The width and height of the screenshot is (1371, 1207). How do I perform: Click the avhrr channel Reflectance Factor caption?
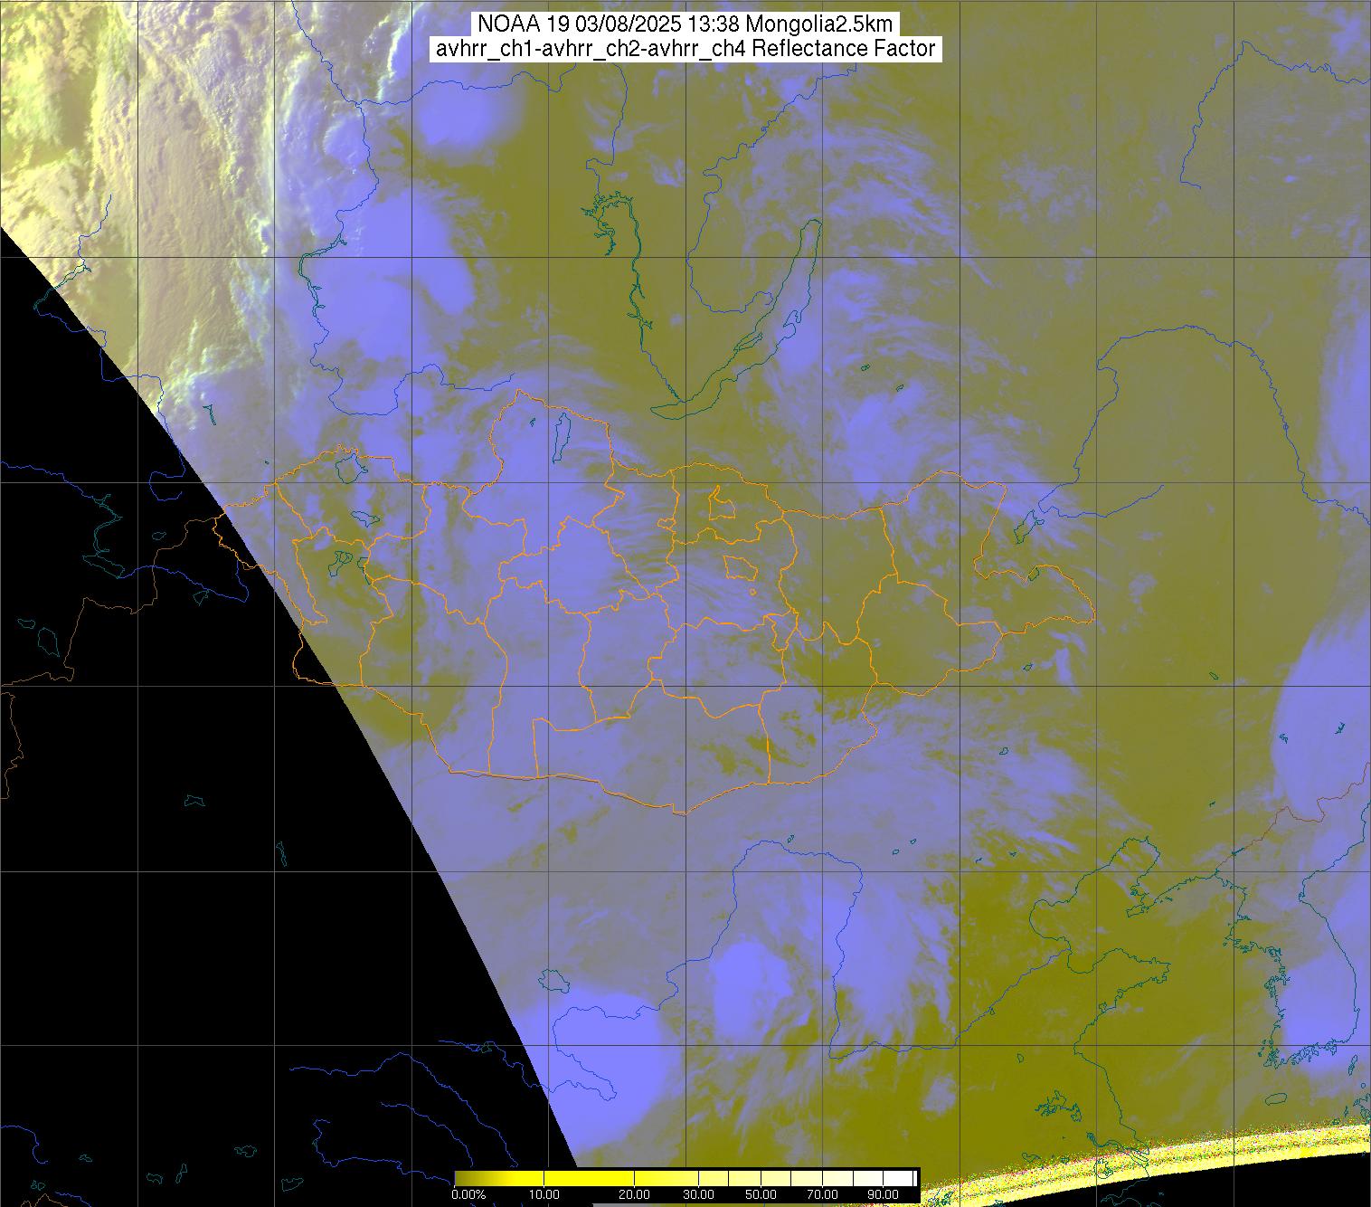[685, 49]
